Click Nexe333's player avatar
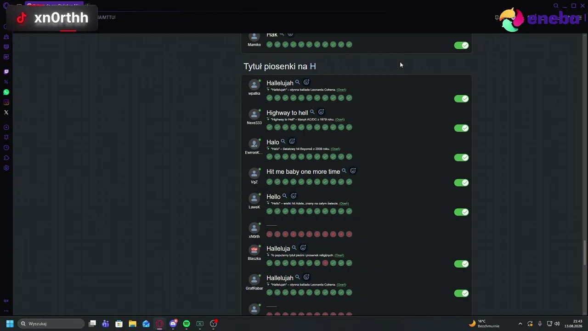 (x=254, y=114)
